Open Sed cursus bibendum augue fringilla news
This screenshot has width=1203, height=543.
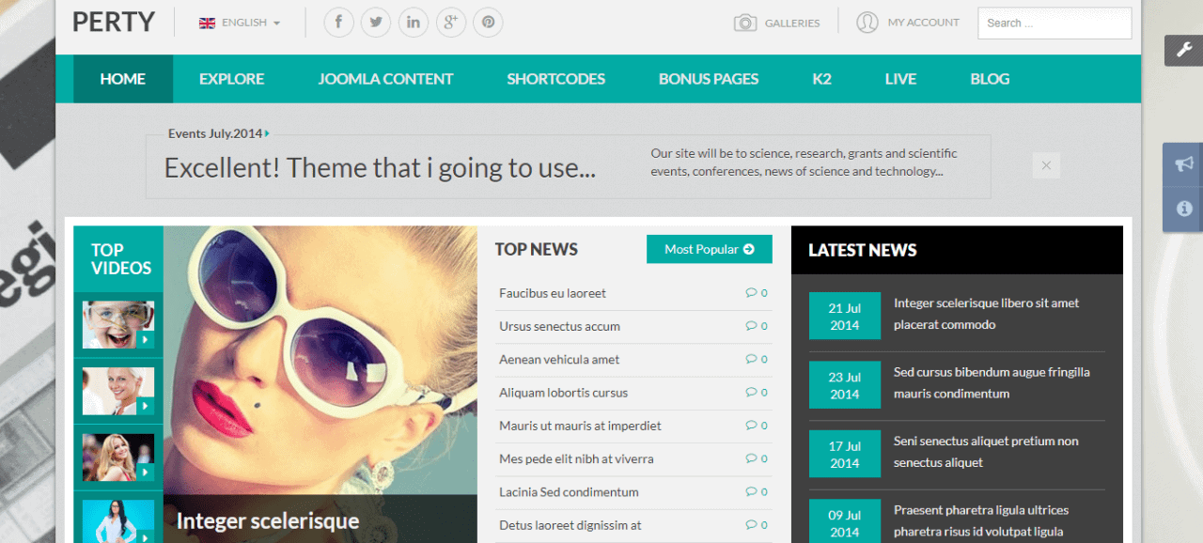point(992,382)
